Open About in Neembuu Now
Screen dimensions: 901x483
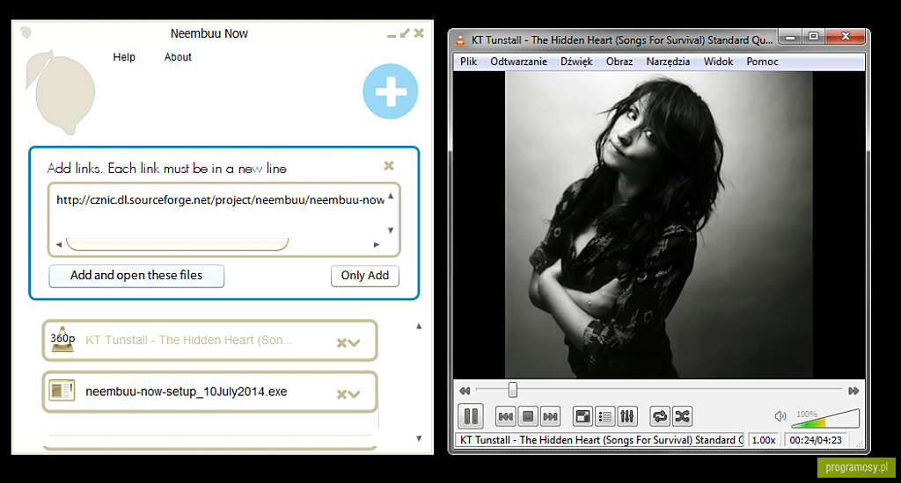pyautogui.click(x=178, y=57)
